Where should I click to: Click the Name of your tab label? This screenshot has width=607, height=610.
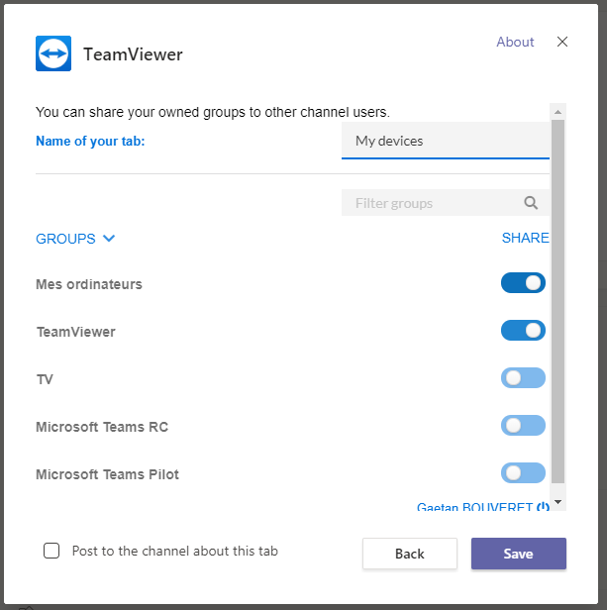[90, 141]
